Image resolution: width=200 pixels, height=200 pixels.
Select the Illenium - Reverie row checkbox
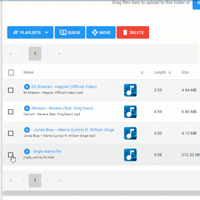click(x=11, y=112)
